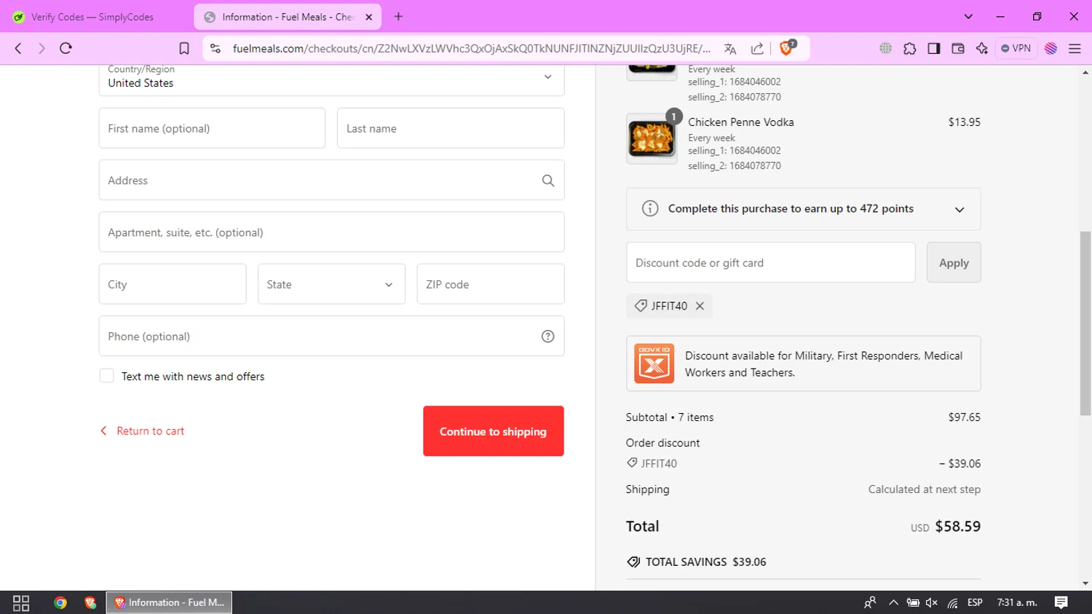The image size is (1092, 614).
Task: Click the points info circle icon
Action: coord(650,209)
